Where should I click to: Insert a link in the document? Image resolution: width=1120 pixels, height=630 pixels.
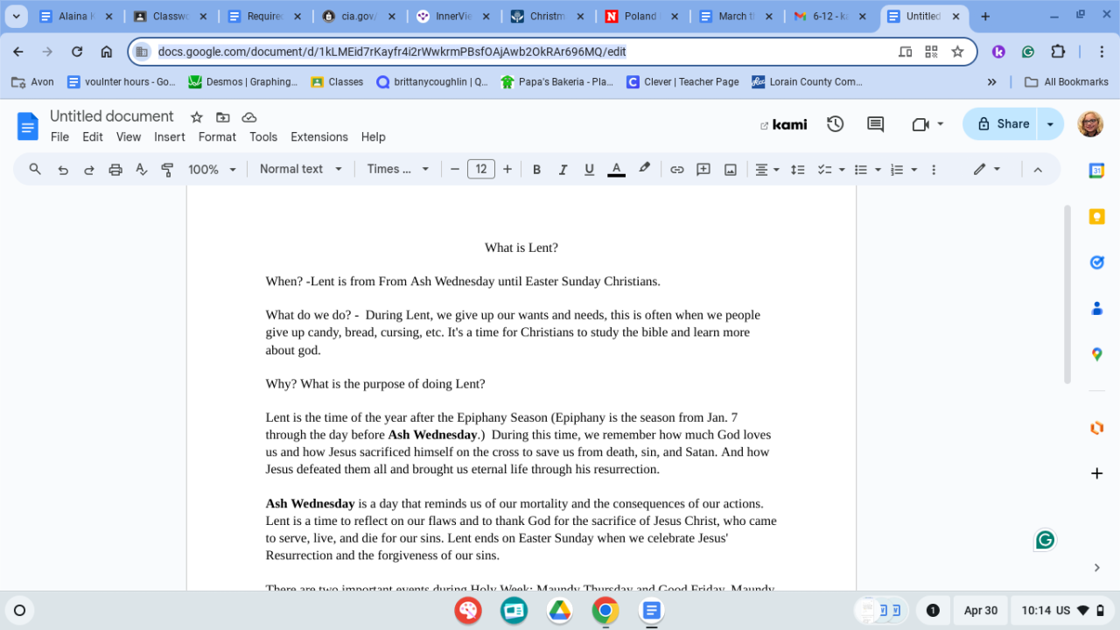(676, 170)
